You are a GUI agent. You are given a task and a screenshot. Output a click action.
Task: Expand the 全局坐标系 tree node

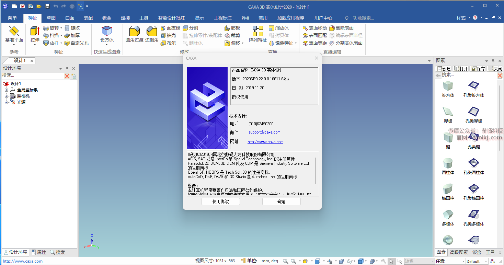(x=6, y=90)
